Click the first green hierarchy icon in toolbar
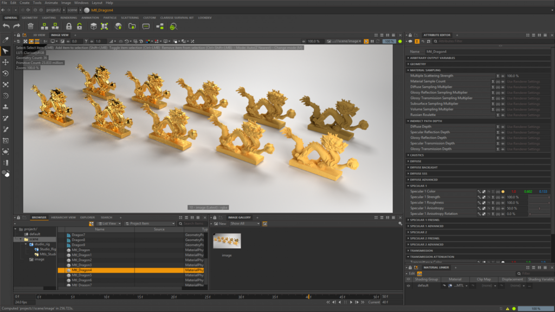This screenshot has height=312, width=555. click(44, 26)
